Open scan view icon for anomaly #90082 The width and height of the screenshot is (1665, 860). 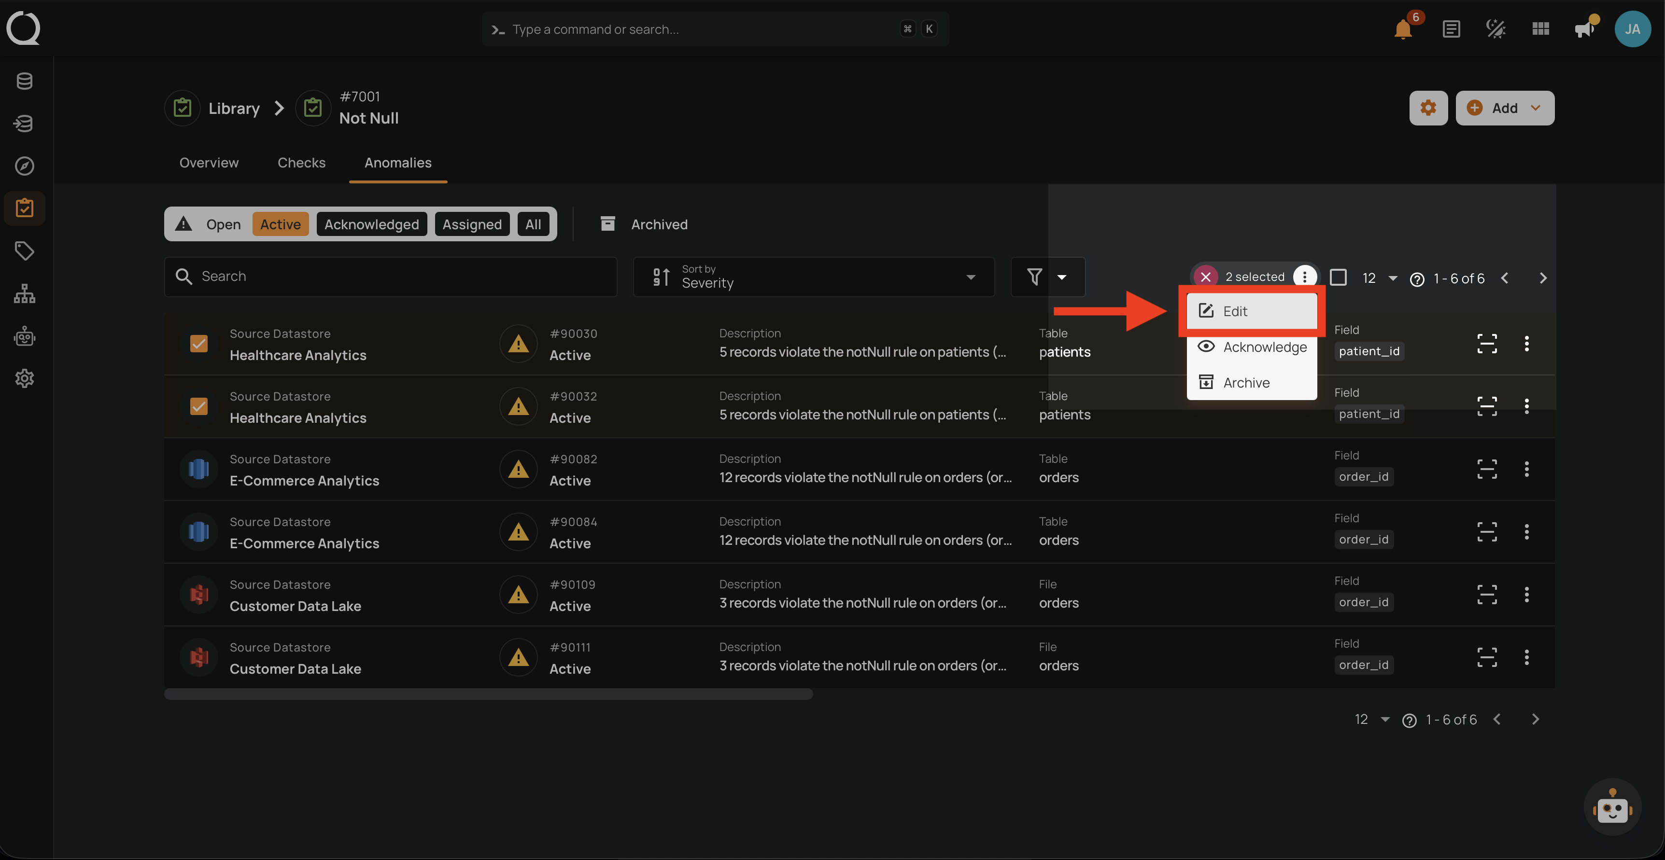(x=1487, y=469)
